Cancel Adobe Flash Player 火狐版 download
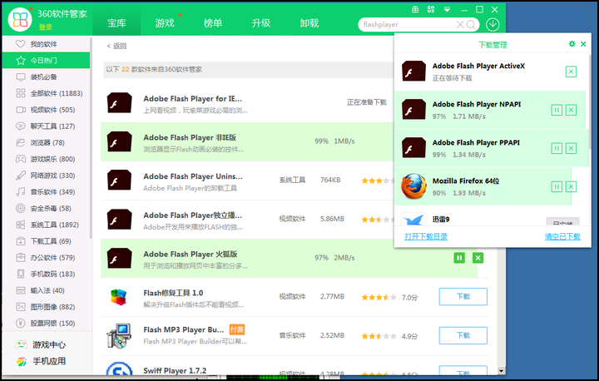Image resolution: width=599 pixels, height=381 pixels. pyautogui.click(x=478, y=258)
